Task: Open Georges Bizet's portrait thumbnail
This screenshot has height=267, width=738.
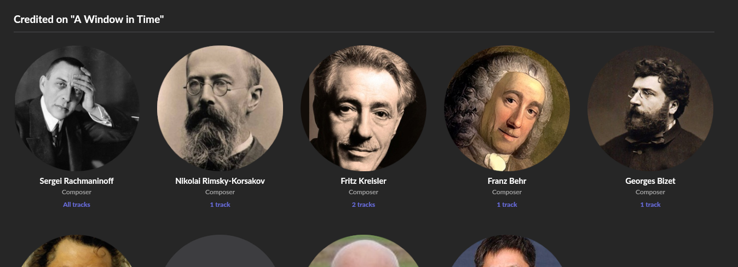Action: coord(650,108)
